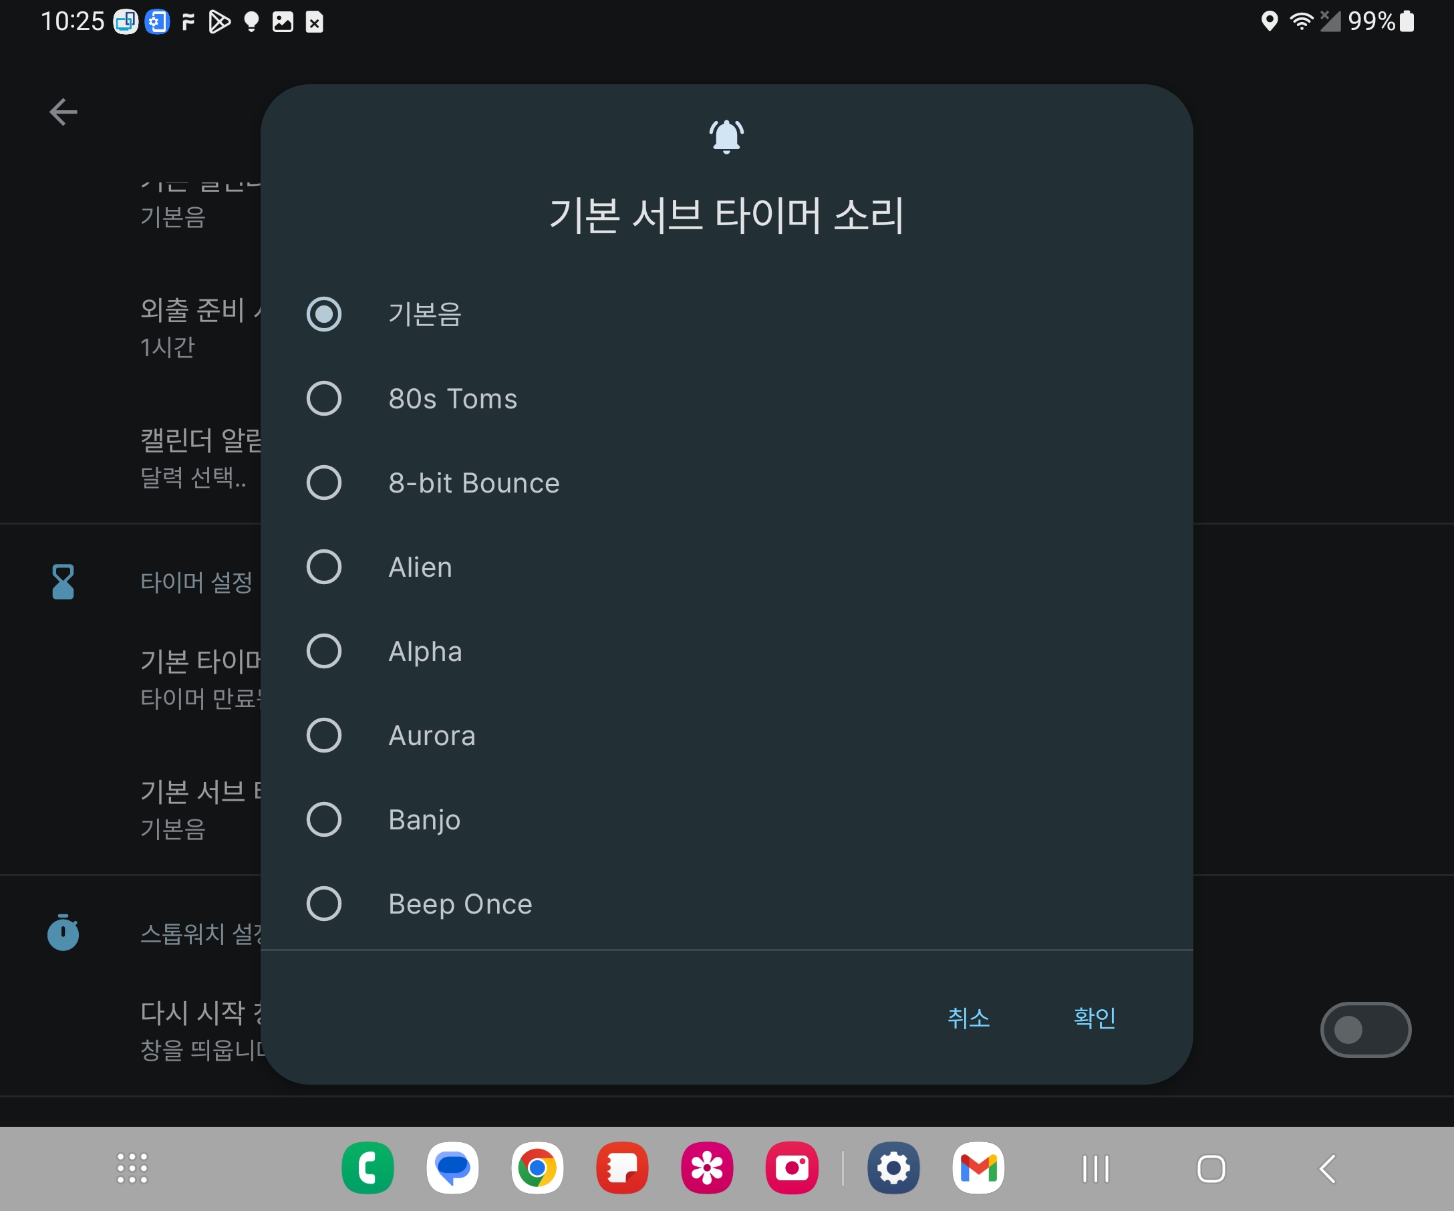Tap the recent apps navigation button
This screenshot has width=1454, height=1211.
point(1095,1169)
